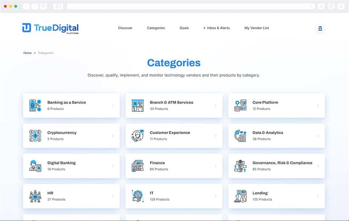This screenshot has height=221, width=349.
Task: Expand Customer Experience chevron arrow
Action: (x=216, y=136)
